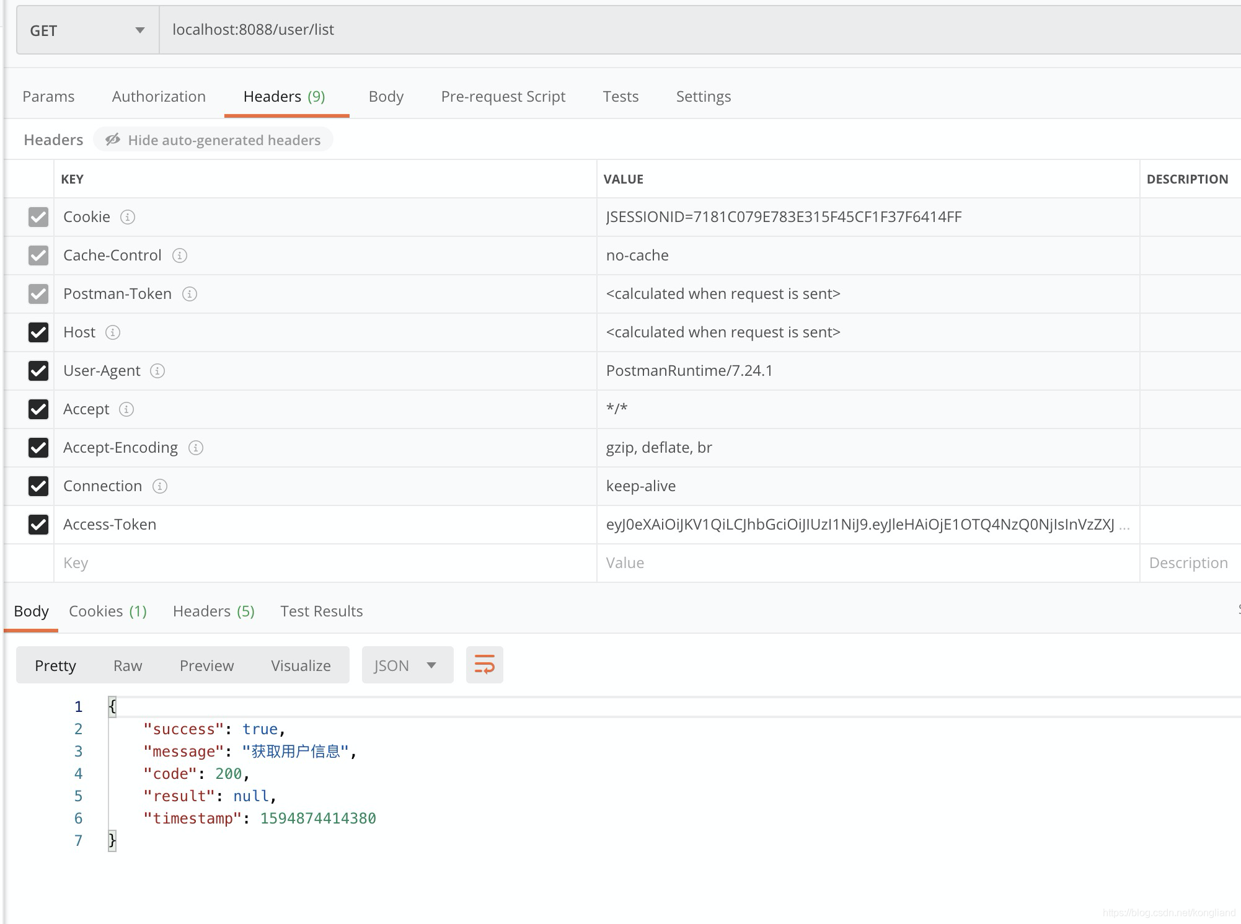The height and width of the screenshot is (924, 1241).
Task: Disable the Connection header checkbox
Action: point(38,486)
